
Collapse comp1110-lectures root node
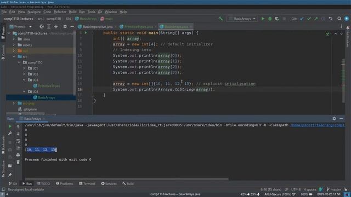[9, 33]
